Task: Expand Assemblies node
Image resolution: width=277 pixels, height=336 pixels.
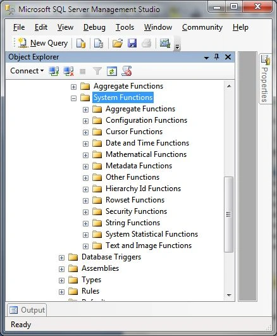Action: tap(61, 269)
